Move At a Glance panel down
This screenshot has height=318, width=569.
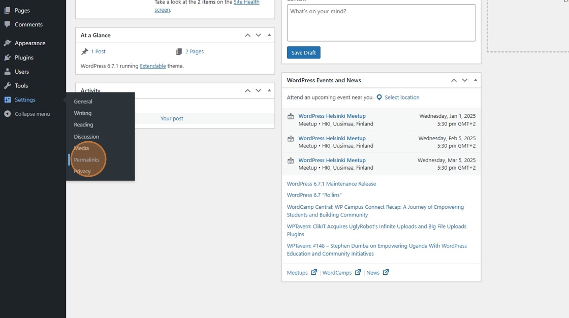(259, 35)
